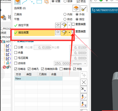
Task: Select the A01 folder in program tree
Action: [8, 42]
